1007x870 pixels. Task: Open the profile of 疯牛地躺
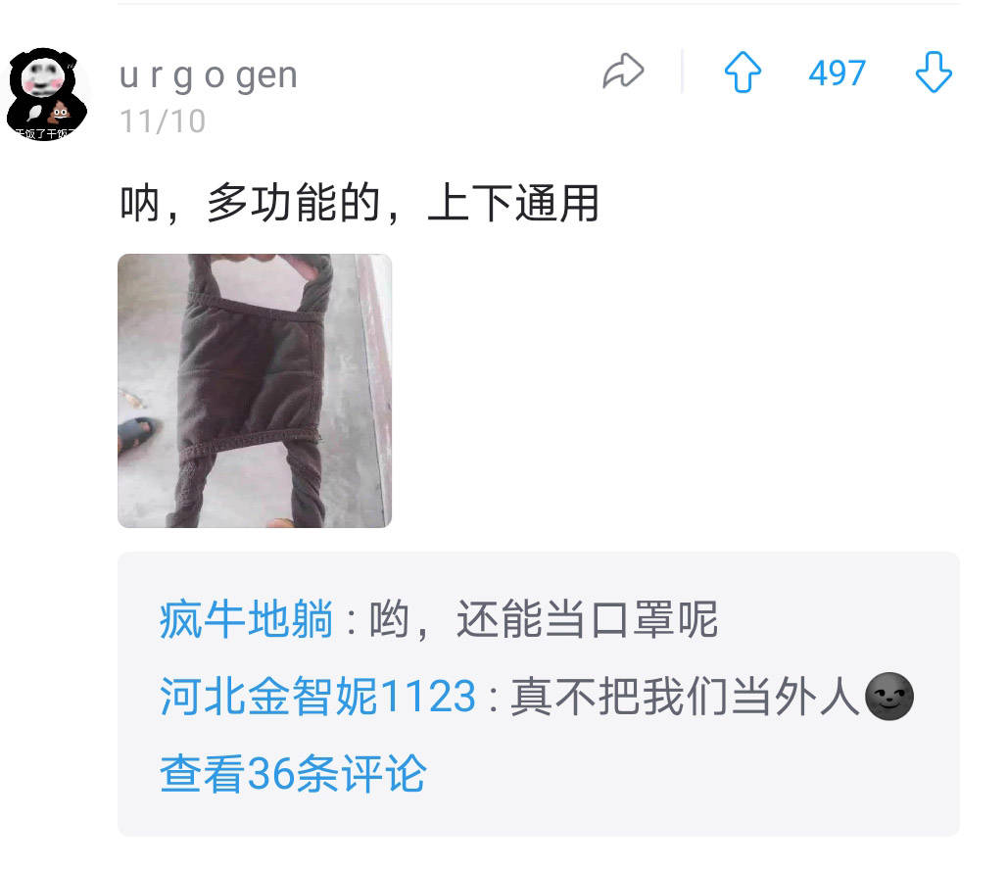(246, 619)
